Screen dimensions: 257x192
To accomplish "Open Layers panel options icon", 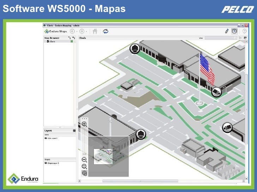I will pos(74,130).
